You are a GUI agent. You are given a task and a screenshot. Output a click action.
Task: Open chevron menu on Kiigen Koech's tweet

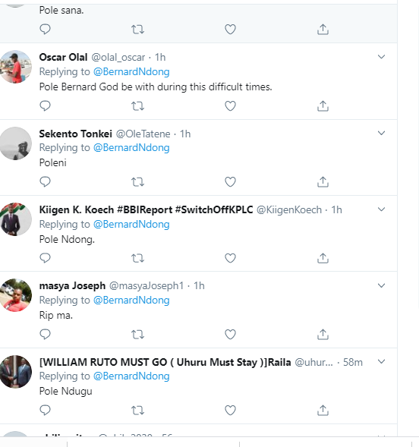381,209
